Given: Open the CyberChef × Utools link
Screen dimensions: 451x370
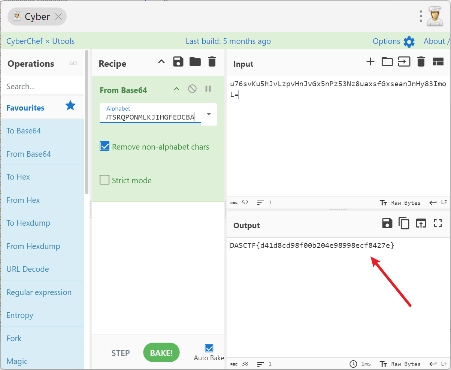Looking at the screenshot, I should [40, 41].
